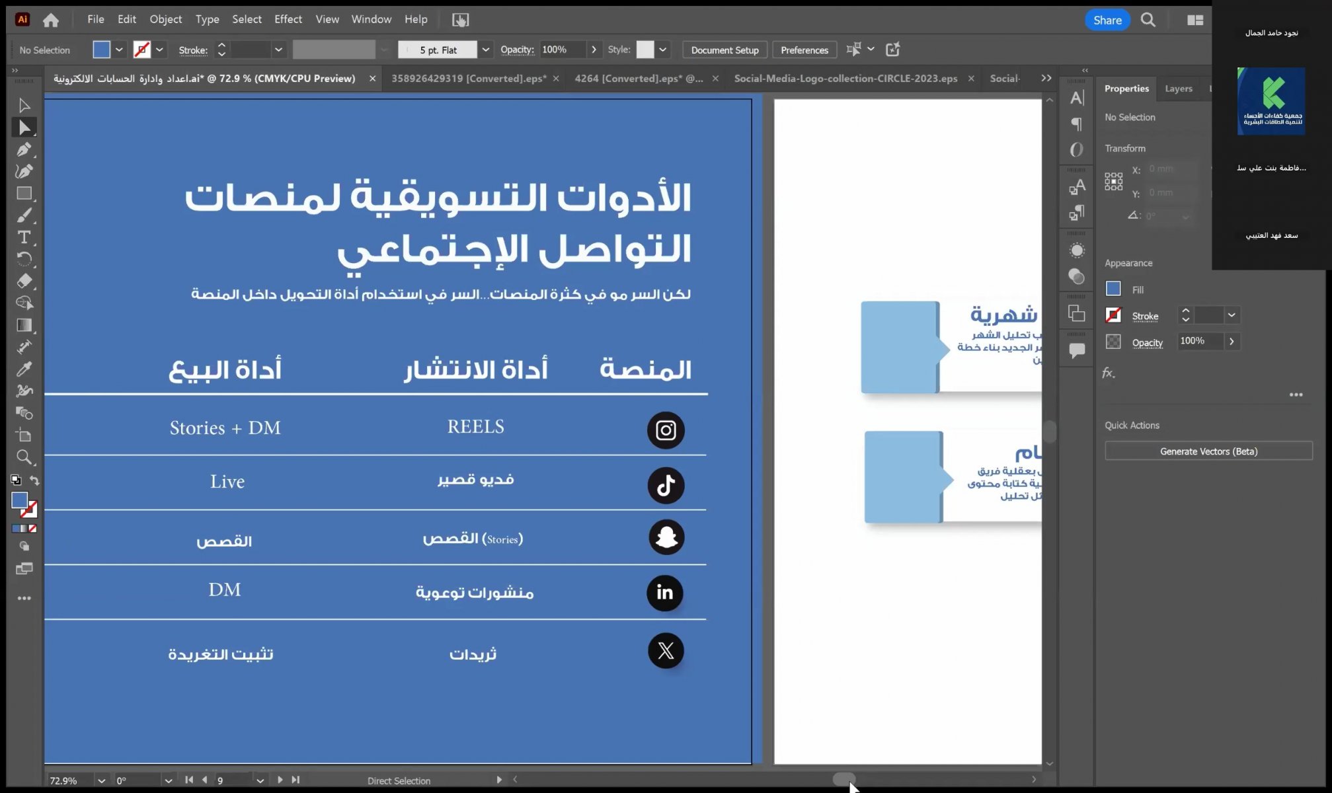Swap fill and stroke colors

point(34,480)
